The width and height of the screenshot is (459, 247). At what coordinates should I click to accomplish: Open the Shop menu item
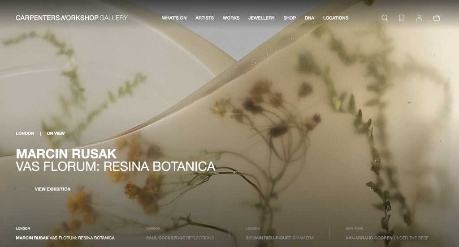(x=290, y=18)
